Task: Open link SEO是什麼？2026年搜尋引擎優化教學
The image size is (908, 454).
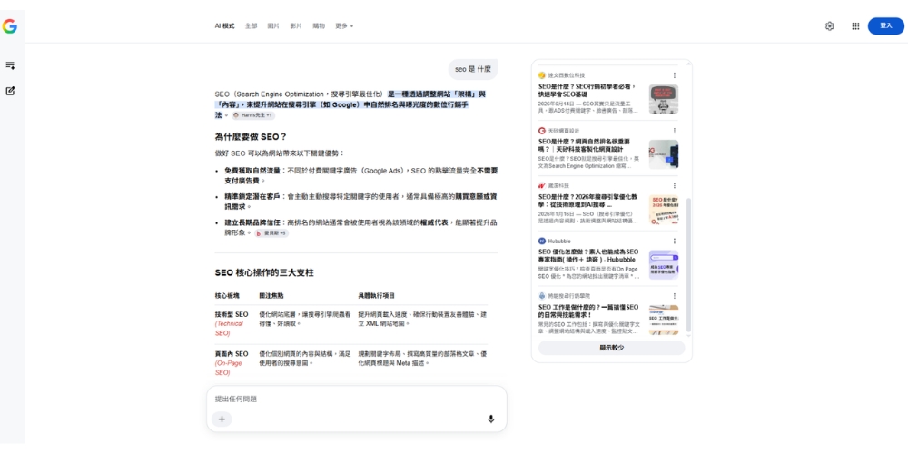Action: point(587,201)
